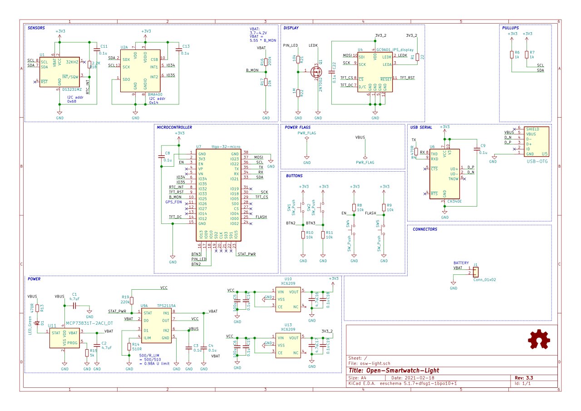
Task: Click the PULLUPS section label
Action: pyautogui.click(x=510, y=28)
